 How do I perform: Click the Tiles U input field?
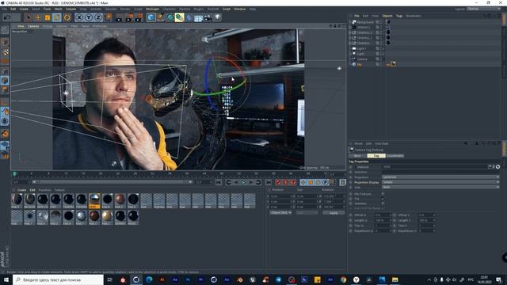[x=382, y=226]
